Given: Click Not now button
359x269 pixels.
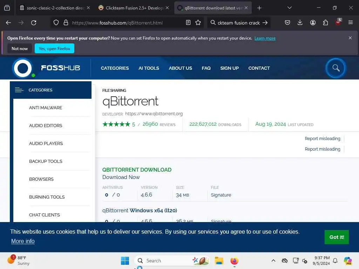Looking at the screenshot, I should click(20, 48).
